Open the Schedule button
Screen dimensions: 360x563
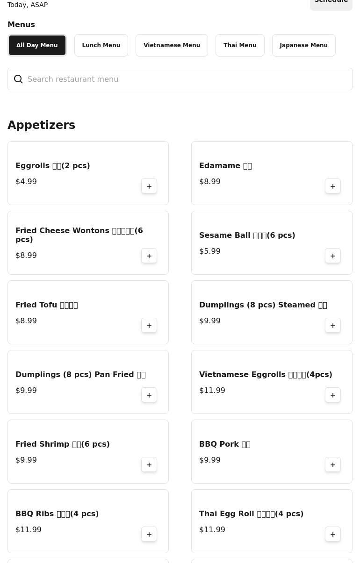pos(331,3)
